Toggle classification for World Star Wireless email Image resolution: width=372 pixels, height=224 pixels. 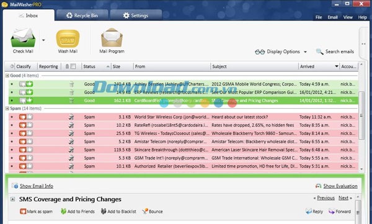click(x=26, y=117)
